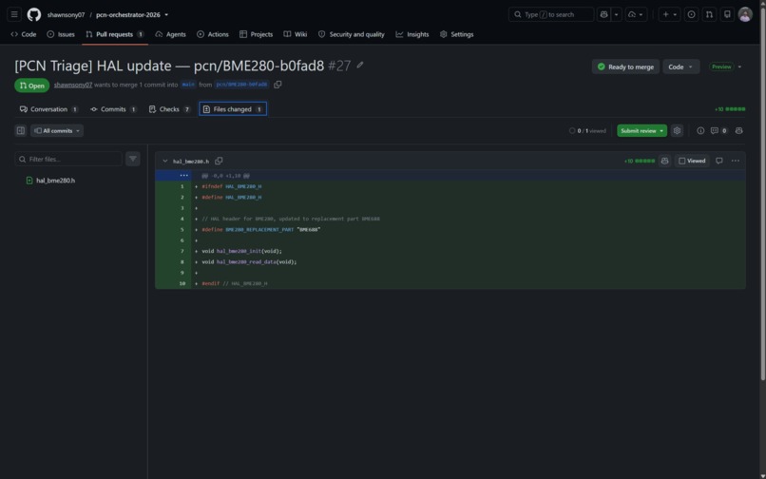Go to GitHub homepage via Octocat logo
The height and width of the screenshot is (479, 766).
pos(33,14)
